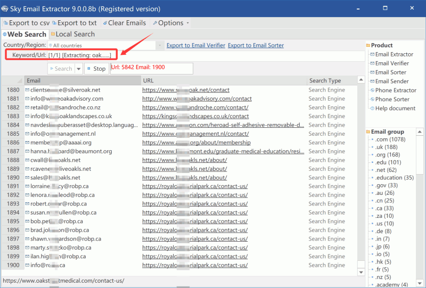Click the URL link in row 1881

pyautogui.click(x=197, y=98)
